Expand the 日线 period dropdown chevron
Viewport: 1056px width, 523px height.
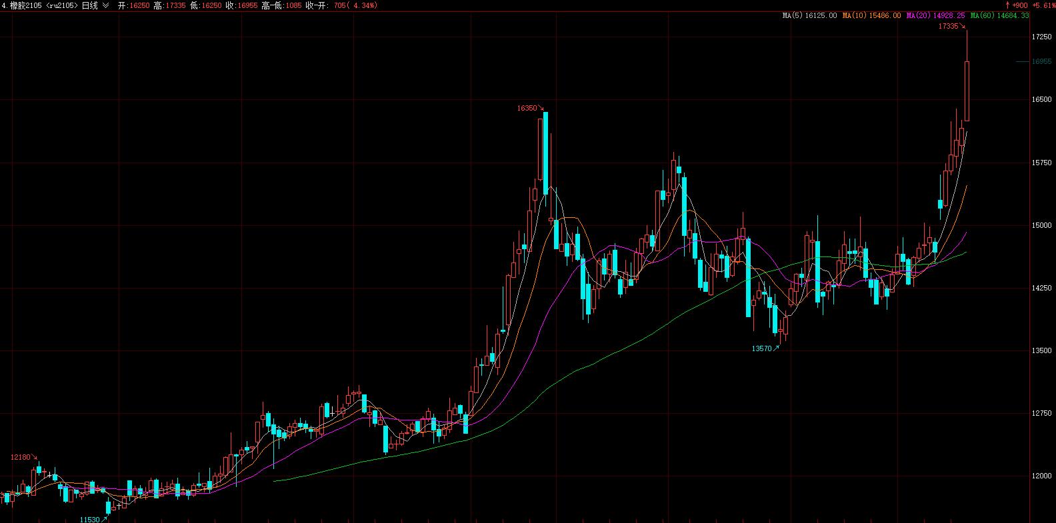click(x=105, y=5)
